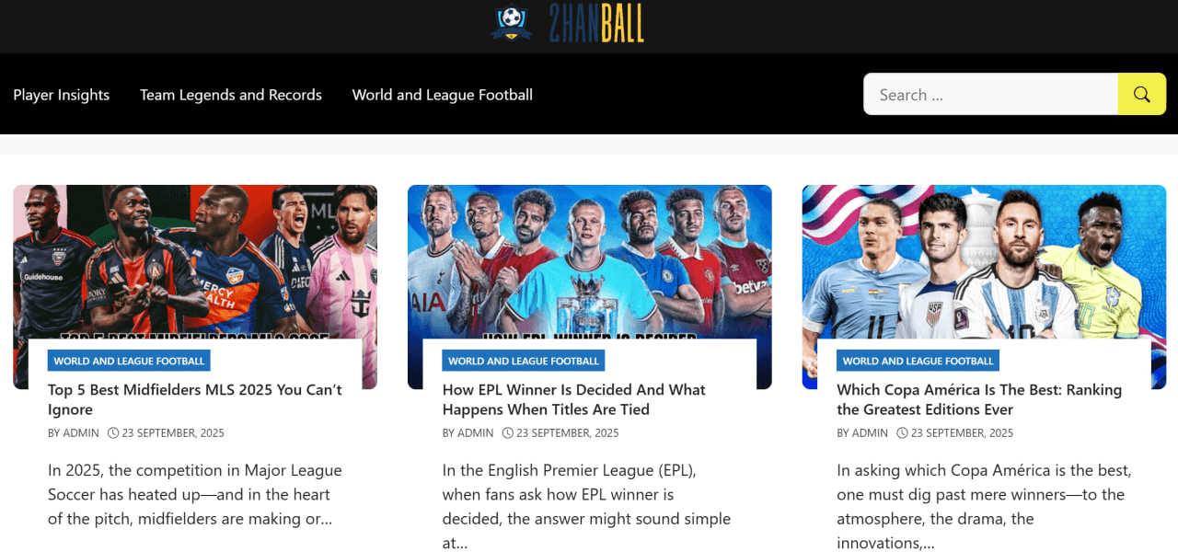1178x552 pixels.
Task: Click the yellow search magnifier button
Action: [1142, 95]
